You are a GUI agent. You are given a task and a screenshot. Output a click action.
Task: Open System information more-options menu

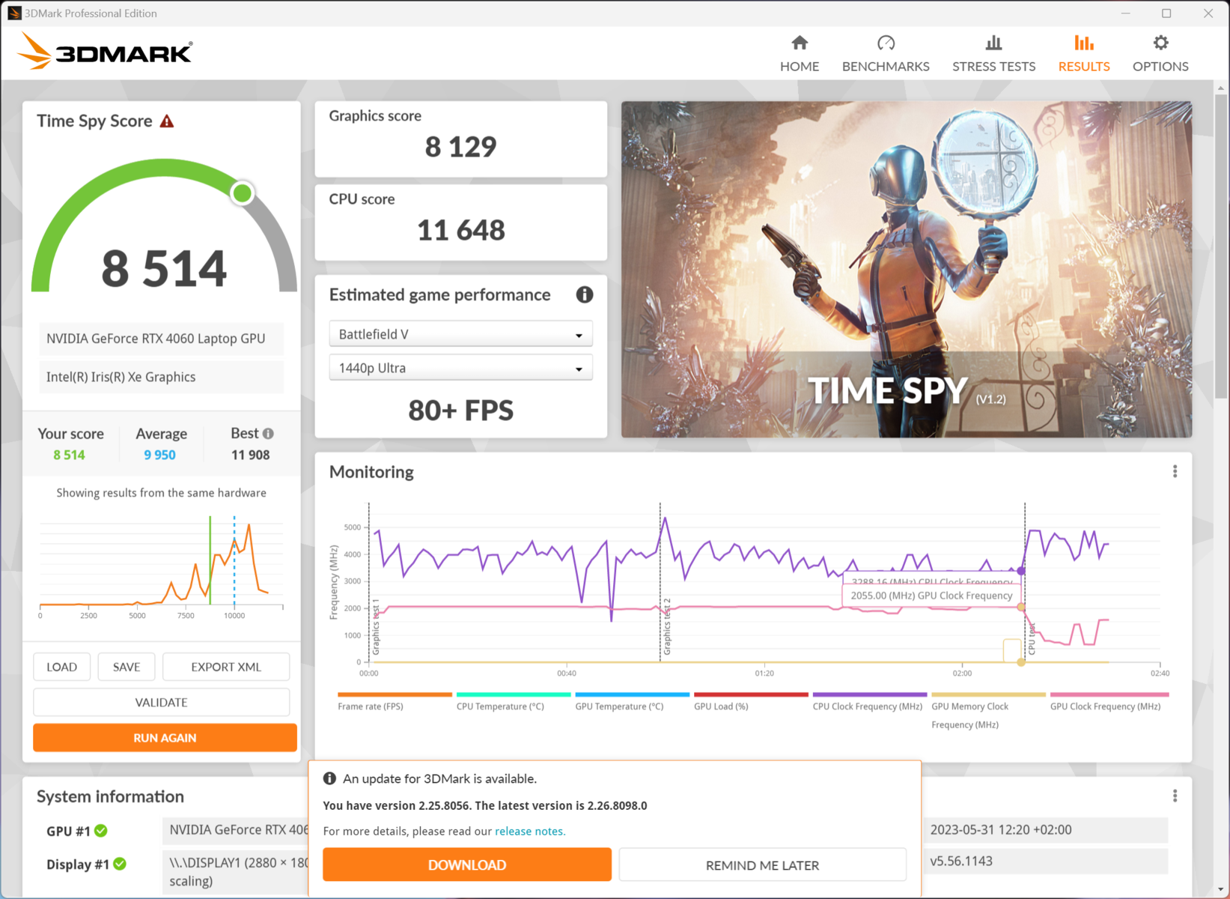1175,796
